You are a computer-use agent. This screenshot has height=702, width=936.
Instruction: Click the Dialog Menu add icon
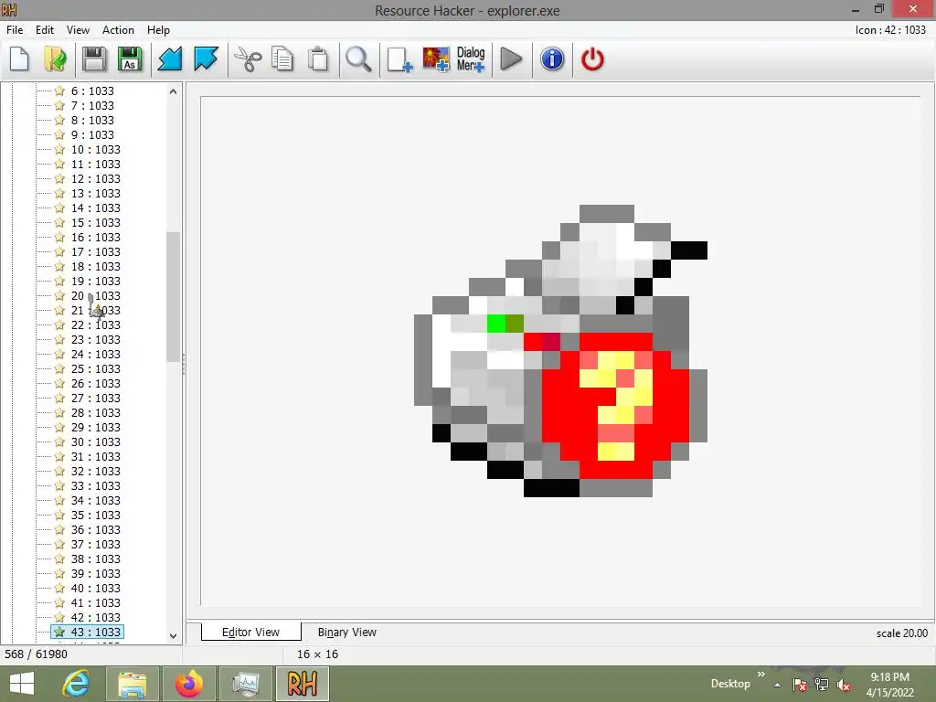pyautogui.click(x=471, y=59)
